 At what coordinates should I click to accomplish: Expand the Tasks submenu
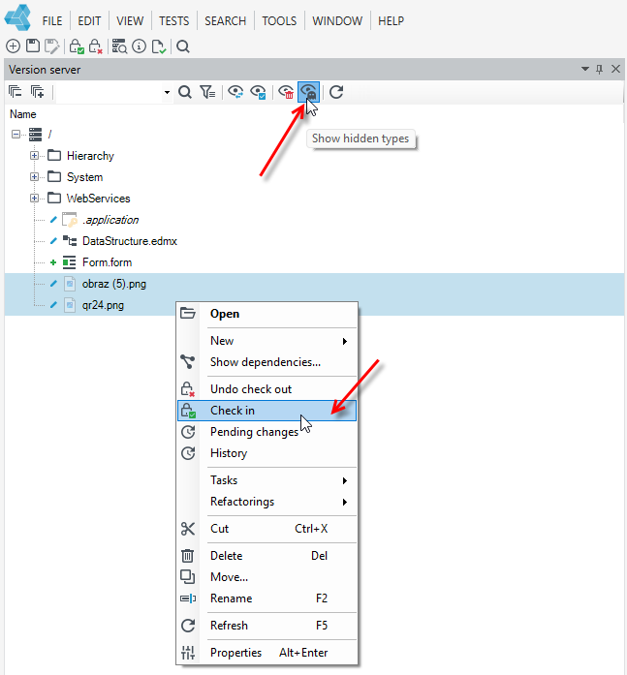[267, 480]
